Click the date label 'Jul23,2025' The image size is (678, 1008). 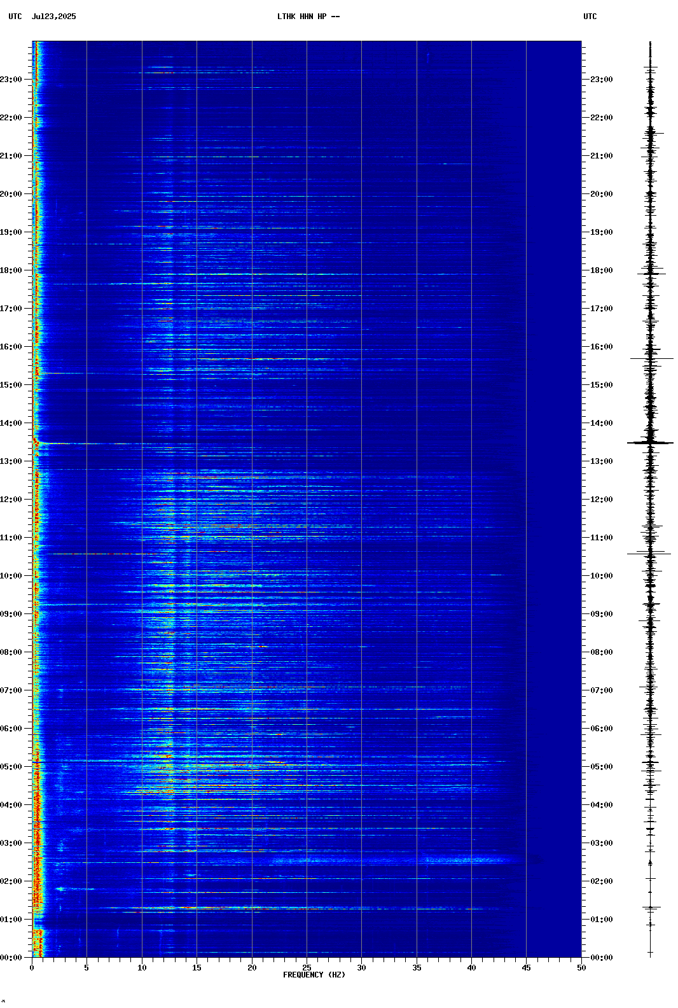[54, 17]
